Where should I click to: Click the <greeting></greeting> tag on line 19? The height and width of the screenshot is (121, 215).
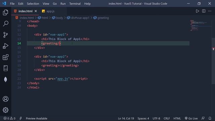click(x=60, y=66)
